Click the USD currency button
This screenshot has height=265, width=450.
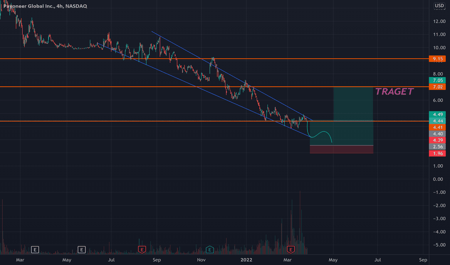tap(439, 5)
